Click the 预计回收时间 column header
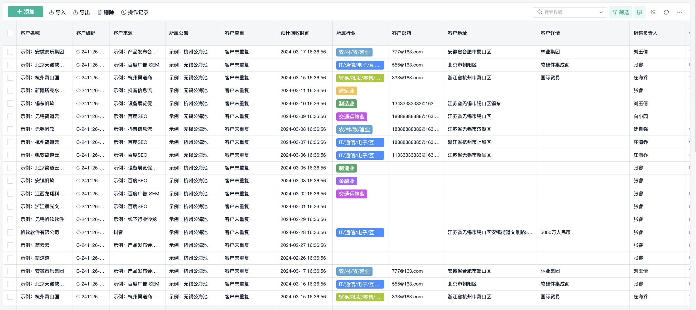The image size is (696, 310). pos(295,33)
